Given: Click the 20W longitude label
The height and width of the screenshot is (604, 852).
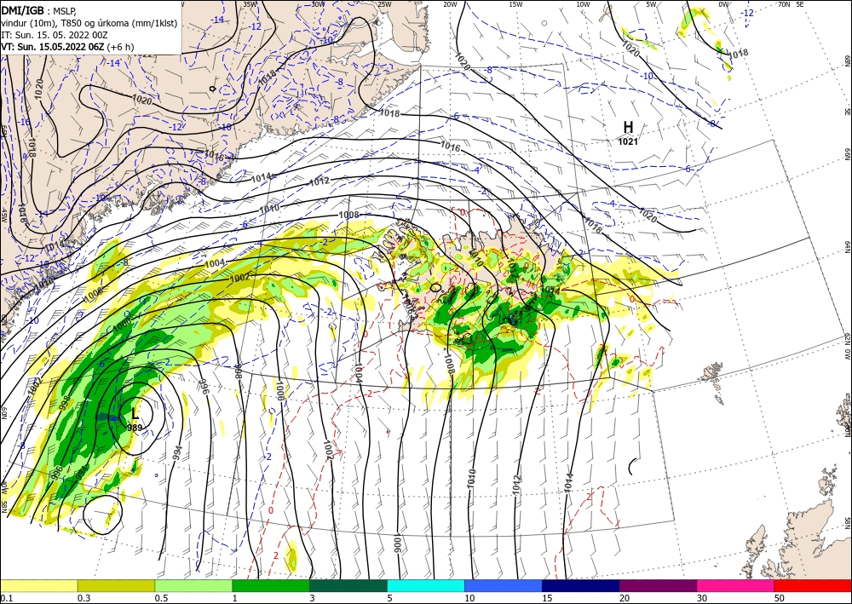Looking at the screenshot, I should [x=450, y=4].
